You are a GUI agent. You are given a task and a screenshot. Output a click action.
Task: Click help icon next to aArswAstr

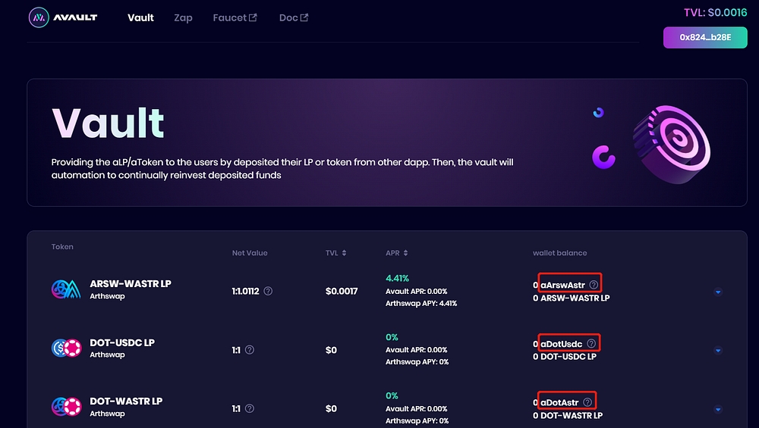[x=594, y=285]
